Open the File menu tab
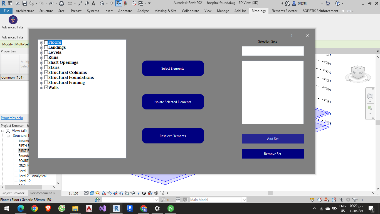 tap(6, 11)
